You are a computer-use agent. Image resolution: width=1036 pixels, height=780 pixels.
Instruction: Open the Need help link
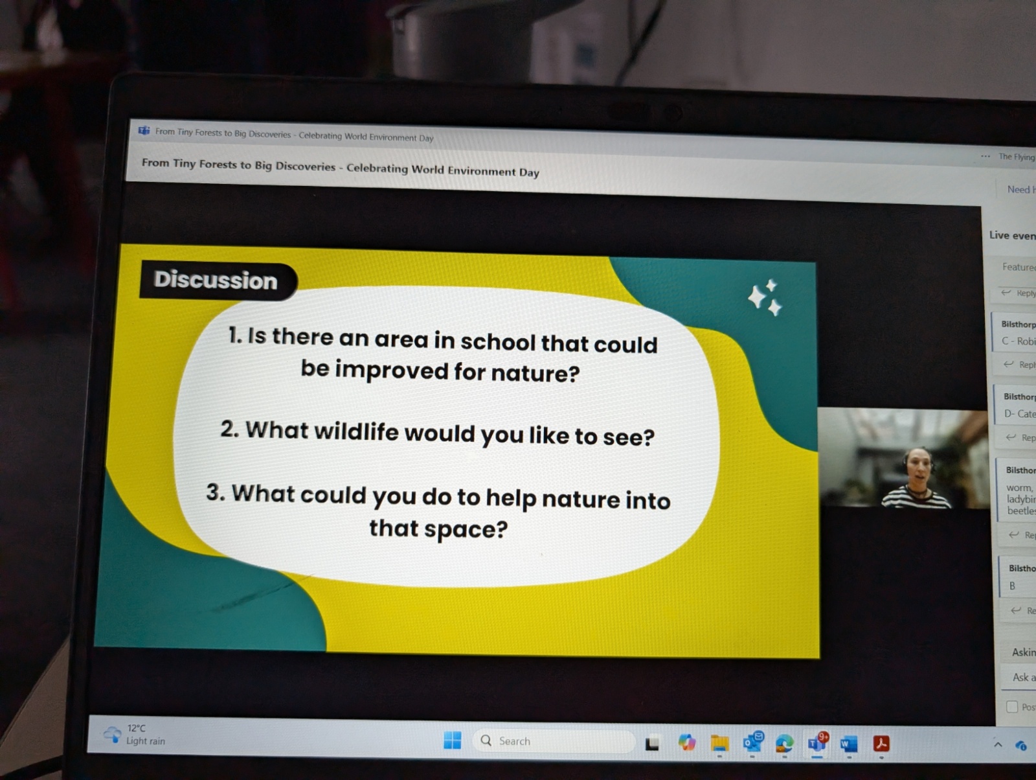tap(1021, 189)
